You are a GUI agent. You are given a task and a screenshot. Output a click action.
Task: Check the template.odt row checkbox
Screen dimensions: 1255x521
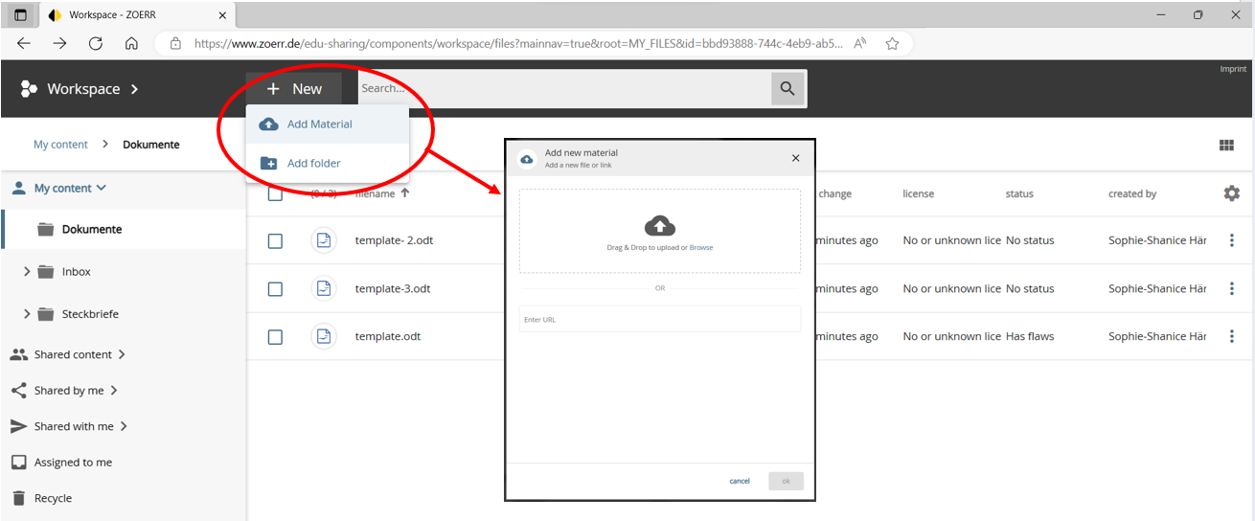pyautogui.click(x=275, y=337)
